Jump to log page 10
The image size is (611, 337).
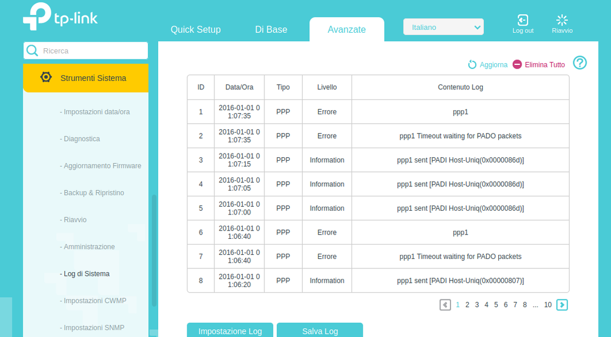point(548,305)
